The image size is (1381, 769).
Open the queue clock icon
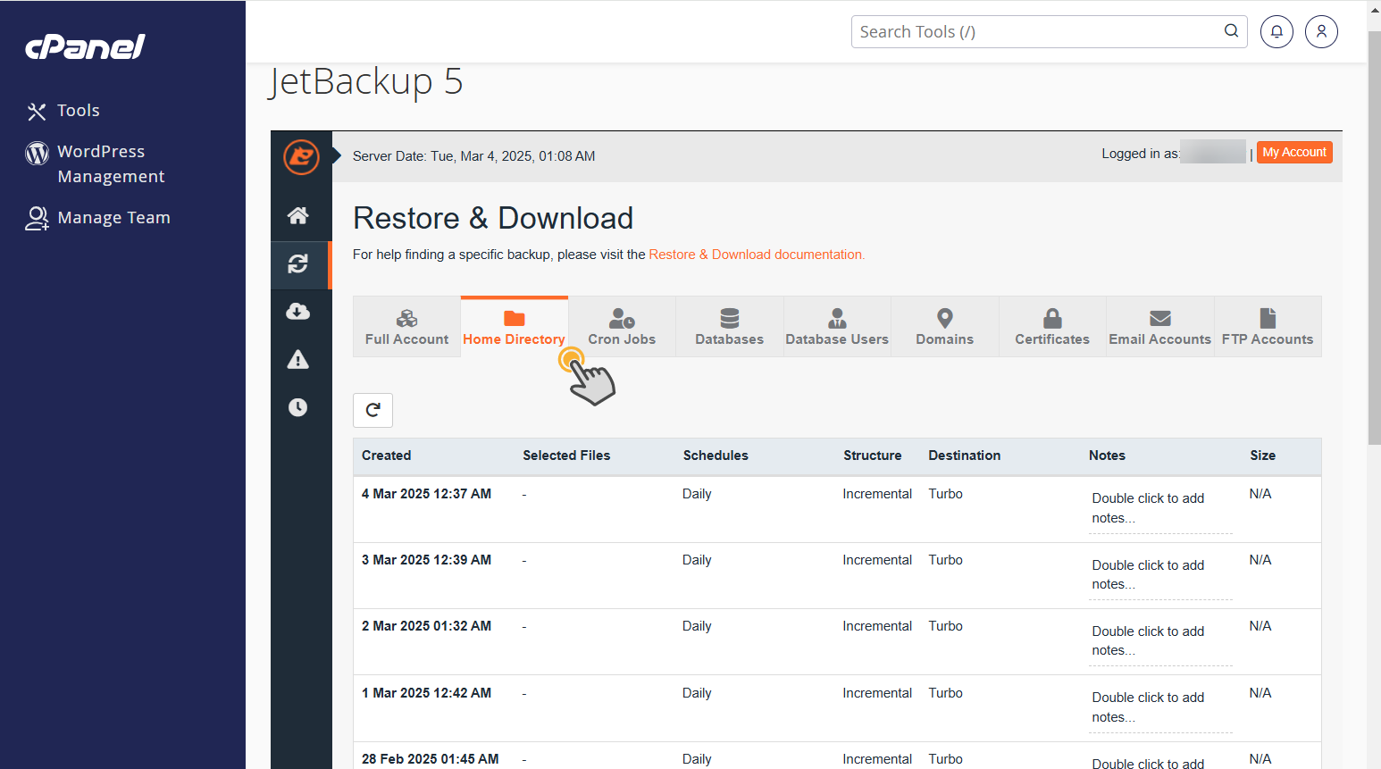click(298, 407)
